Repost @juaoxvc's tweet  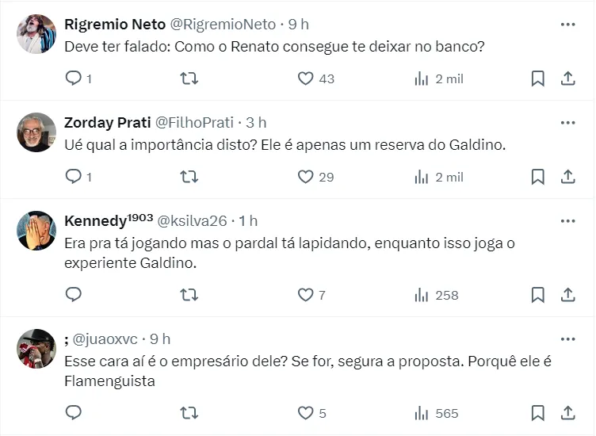coord(189,413)
